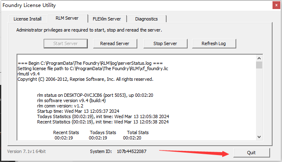Screen dimensions: 282x162
Task: Go to the Diagnostics tab
Action: click(x=146, y=19)
